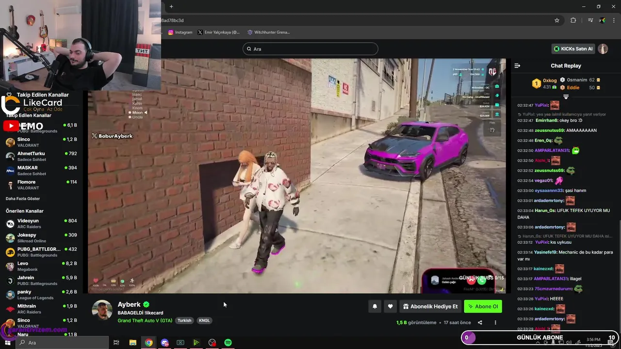Click the 02:32:47 YuPixi chat timestamp
621x349 pixels.
pos(525,105)
